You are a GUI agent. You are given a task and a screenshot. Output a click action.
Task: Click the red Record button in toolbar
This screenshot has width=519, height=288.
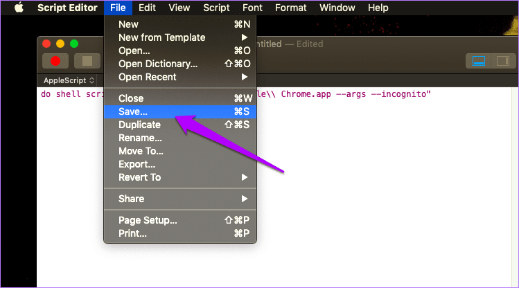coord(55,61)
